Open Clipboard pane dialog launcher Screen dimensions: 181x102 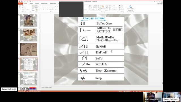click(31, 12)
